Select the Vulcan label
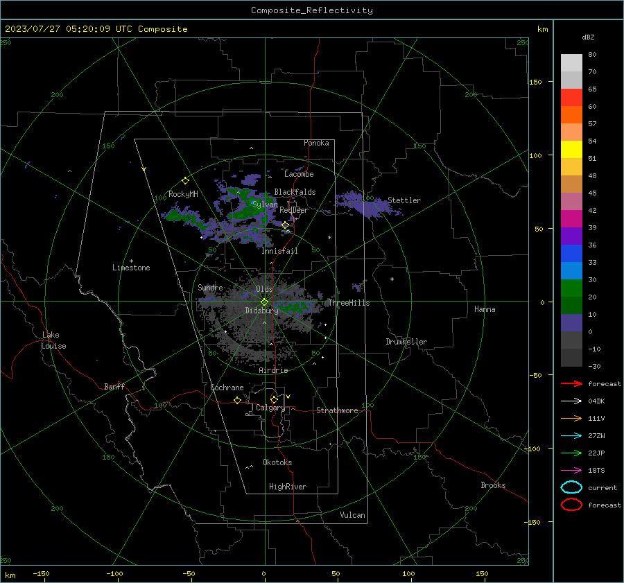 pos(353,515)
